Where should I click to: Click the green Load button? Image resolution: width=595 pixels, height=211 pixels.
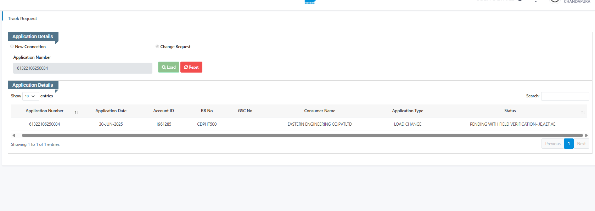tap(169, 67)
